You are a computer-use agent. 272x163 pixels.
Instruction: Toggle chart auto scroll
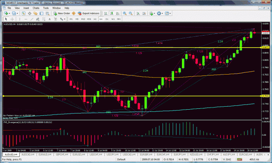click(138, 13)
